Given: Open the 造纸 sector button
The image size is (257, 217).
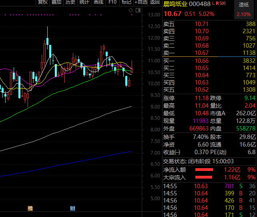Looking at the screenshot, I should 244,4.
